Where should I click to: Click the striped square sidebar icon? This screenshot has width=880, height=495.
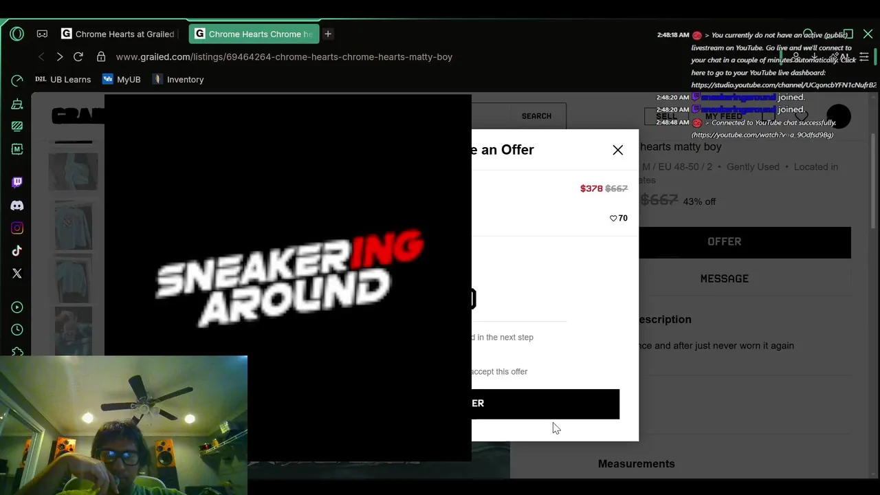17,126
